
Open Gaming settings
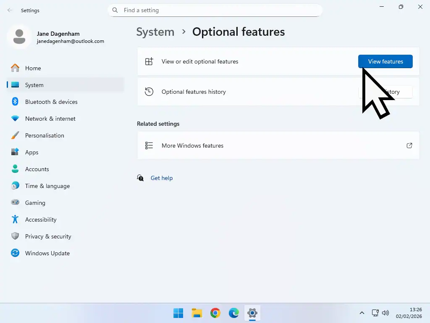pyautogui.click(x=35, y=203)
